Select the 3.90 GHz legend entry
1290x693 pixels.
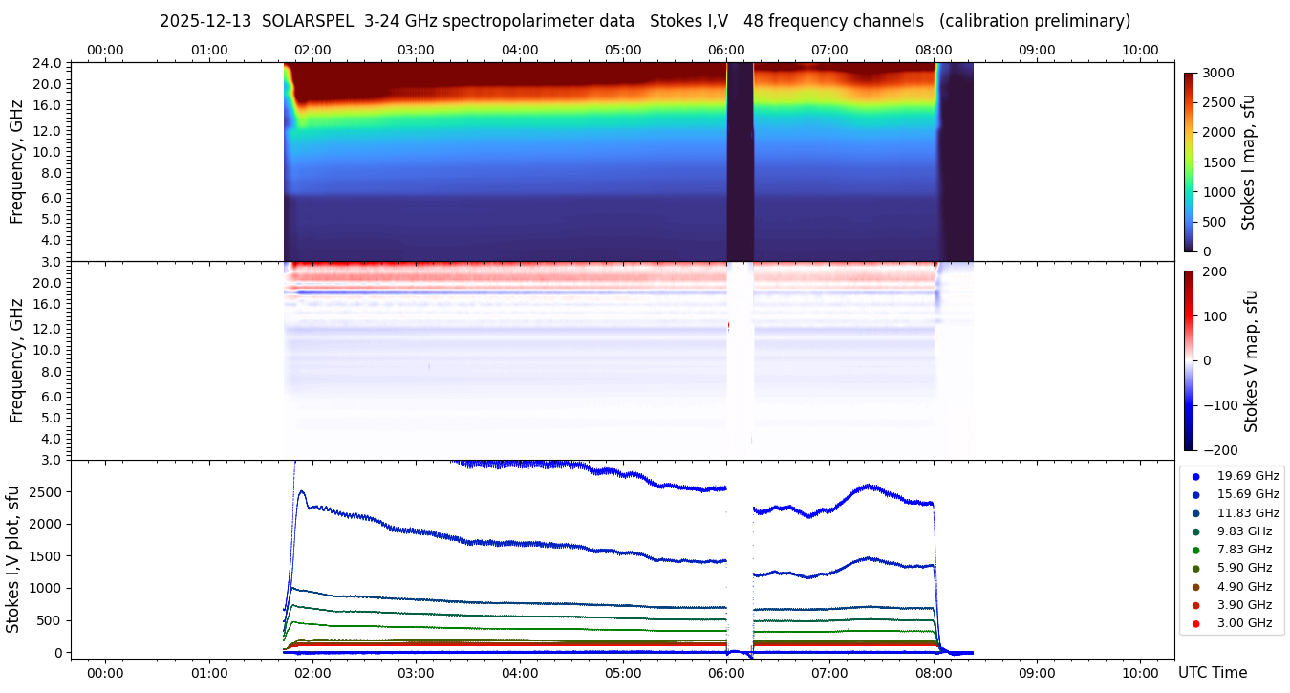(x=1244, y=605)
